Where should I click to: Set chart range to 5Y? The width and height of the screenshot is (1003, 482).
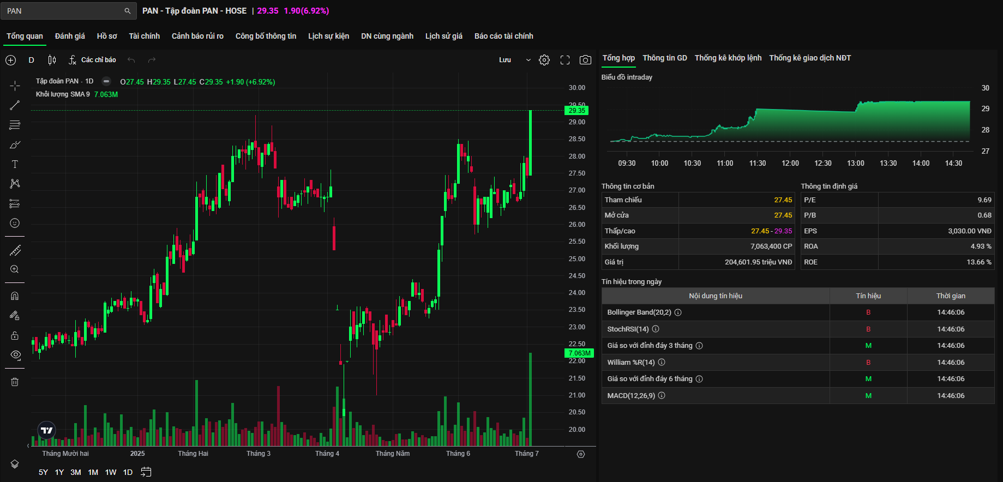click(x=43, y=472)
